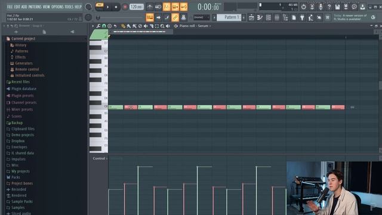This screenshot has height=215, width=382.
Task: Click the previous pattern arrow beside Pattern 1
Action: click(214, 17)
